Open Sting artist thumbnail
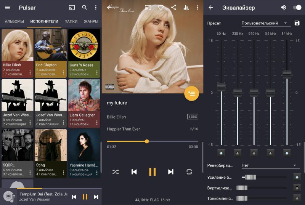Image resolution: width=305 pixels, height=205 pixels. tap(51, 145)
